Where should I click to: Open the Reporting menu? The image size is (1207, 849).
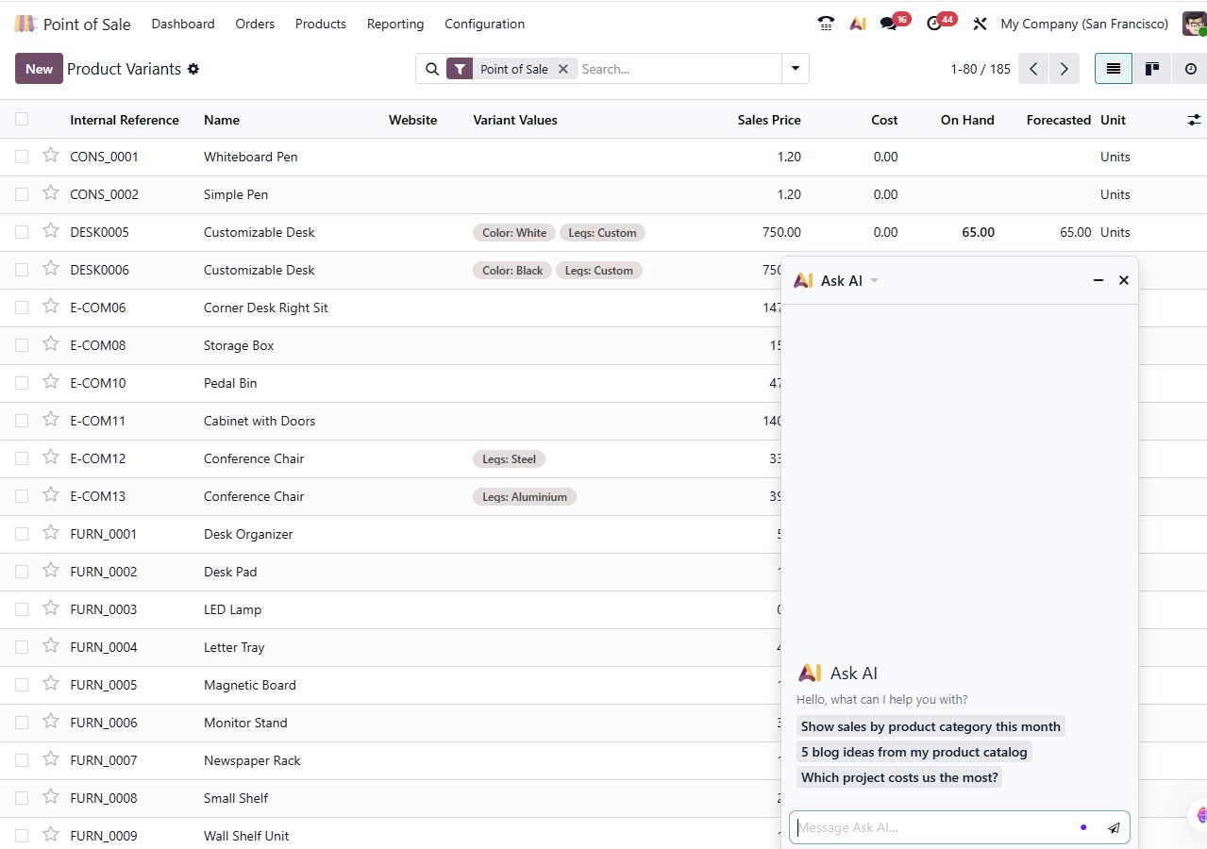click(x=394, y=24)
